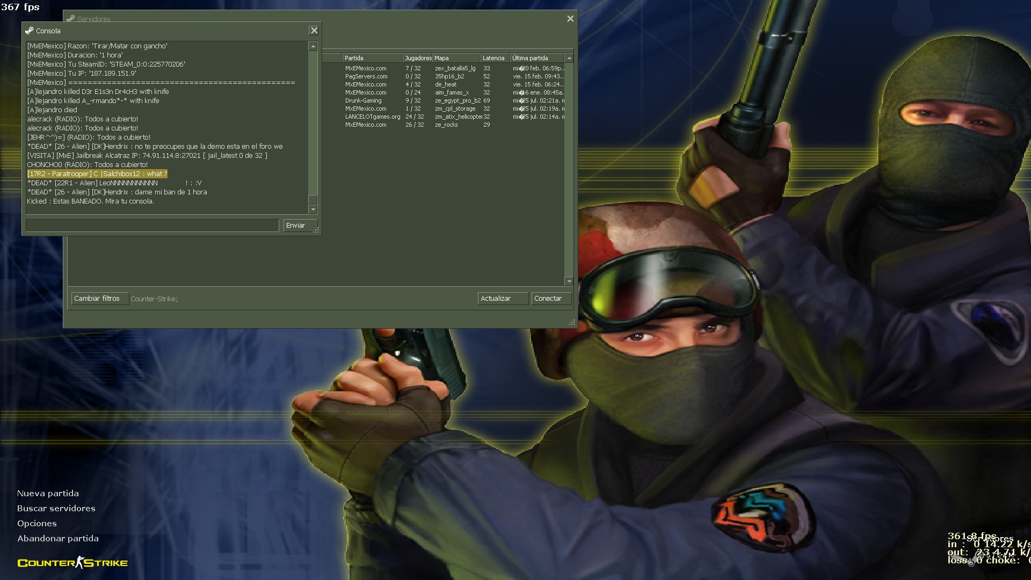
Task: Sort servers by Jugadores column
Action: tap(418, 58)
